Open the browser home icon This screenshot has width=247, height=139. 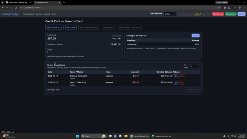[16, 8]
